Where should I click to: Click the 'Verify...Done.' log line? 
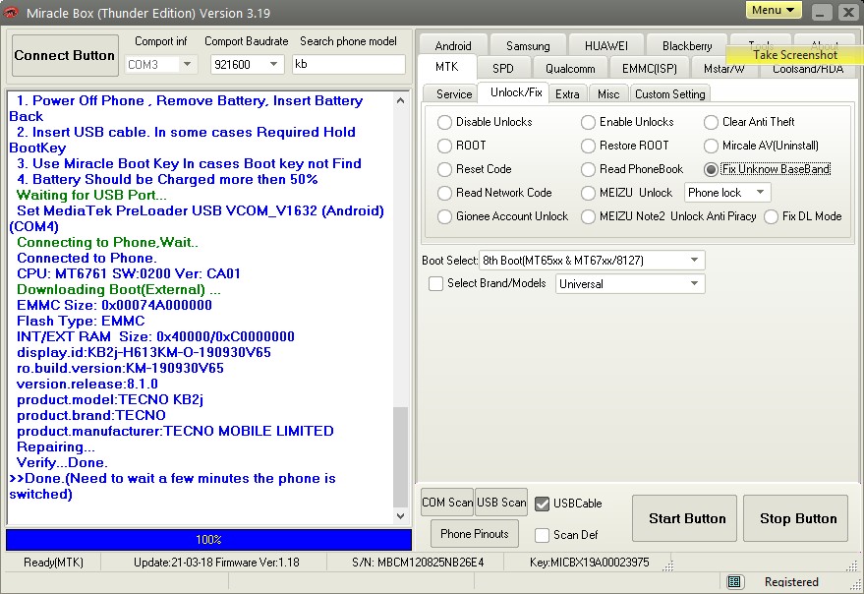coord(62,463)
